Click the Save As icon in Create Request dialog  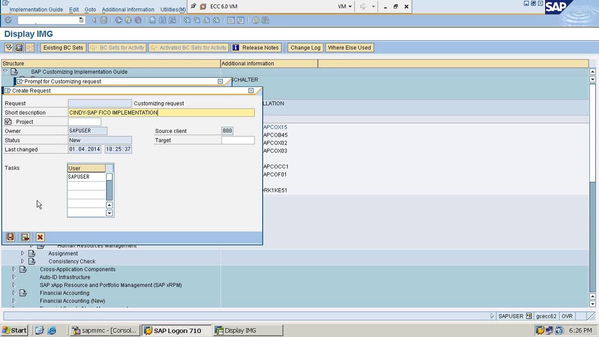(x=25, y=237)
